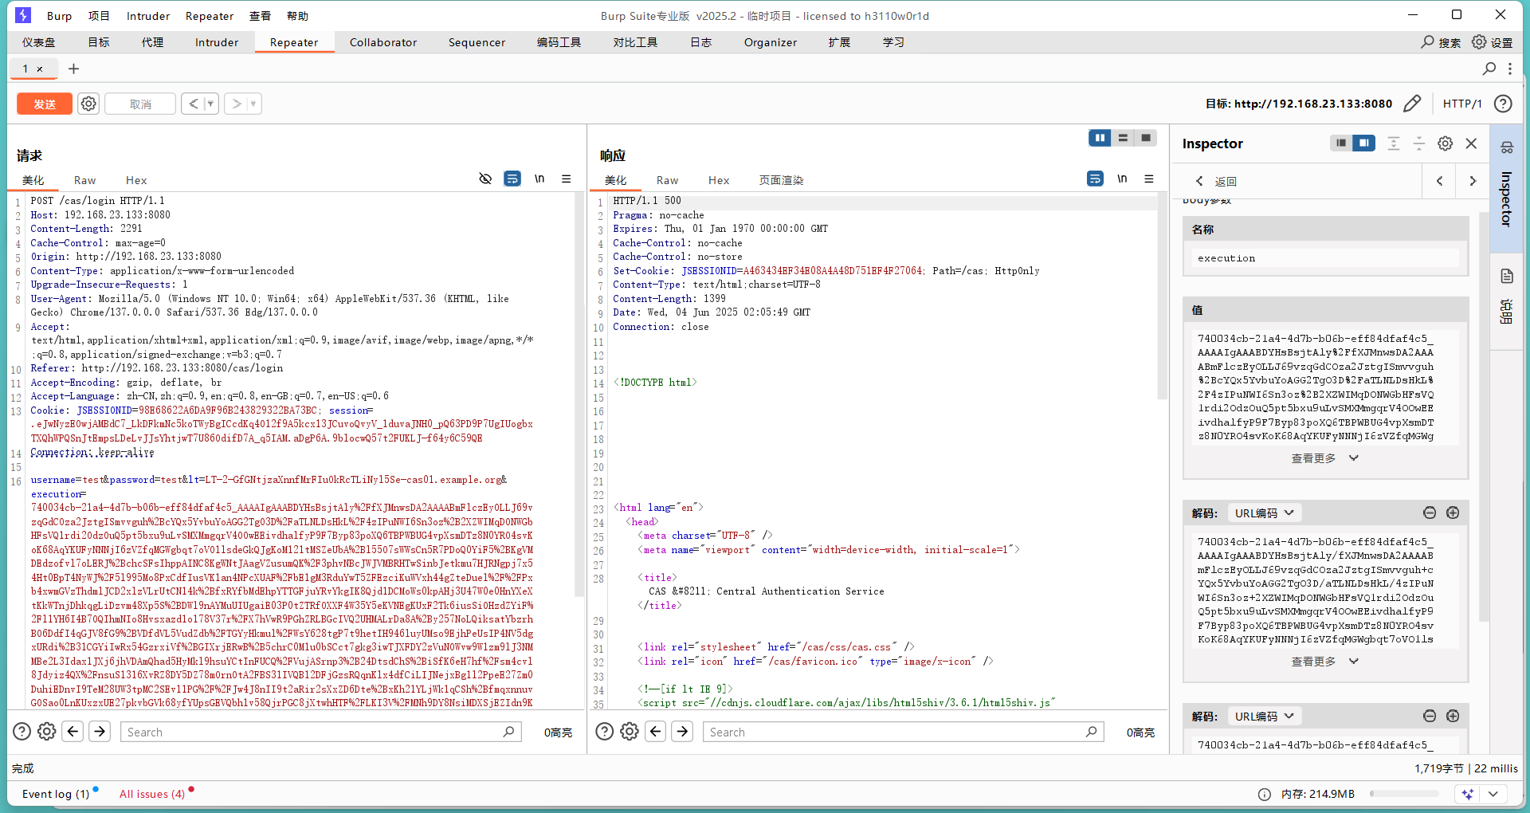1530x813 pixels.
Task: Close Repeater tab 1
Action: pyautogui.click(x=40, y=69)
